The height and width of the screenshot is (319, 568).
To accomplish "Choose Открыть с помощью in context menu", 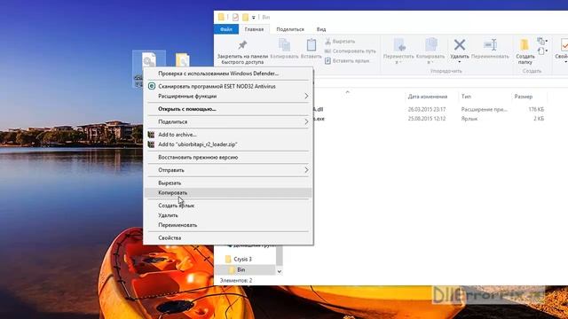I will 228,109.
